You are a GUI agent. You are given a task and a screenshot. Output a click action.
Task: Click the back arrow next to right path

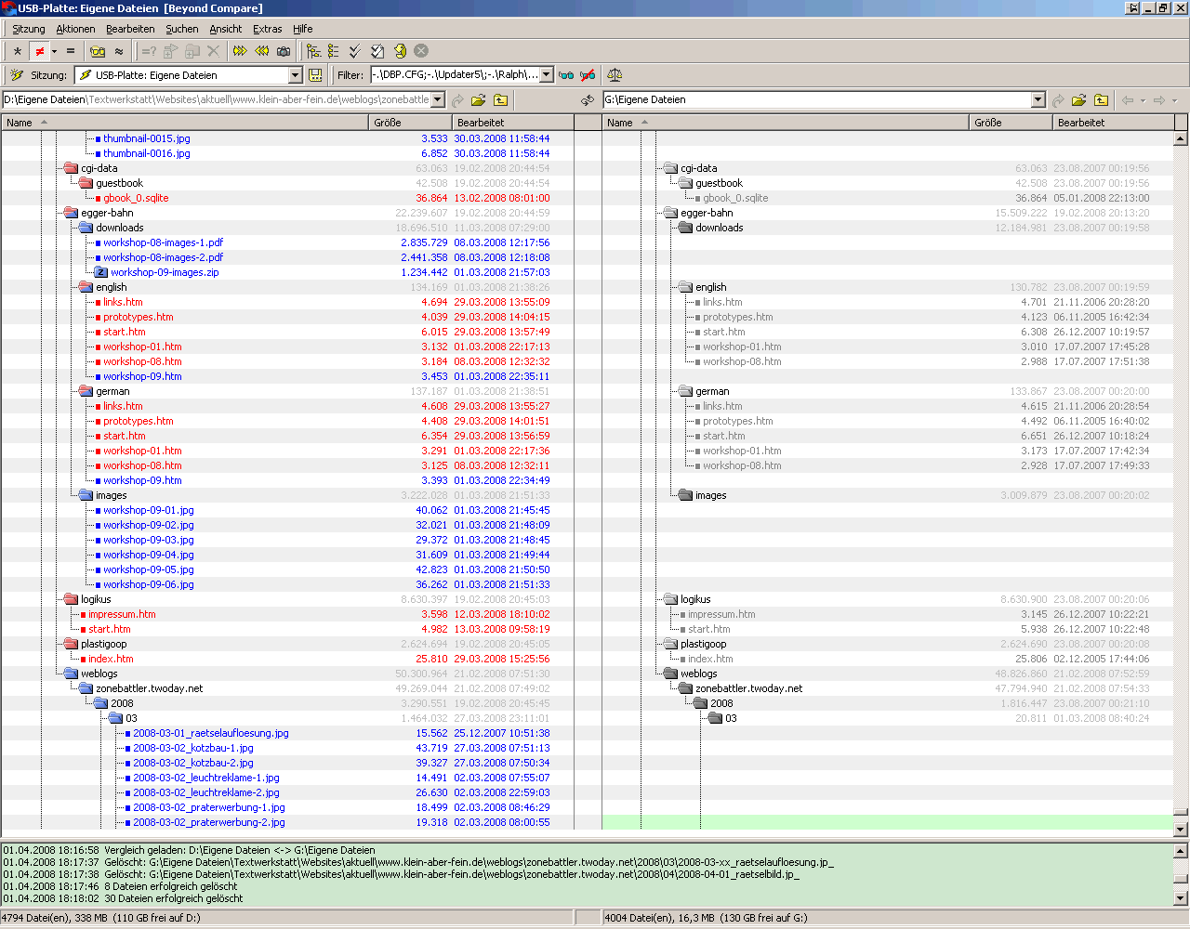1128,99
